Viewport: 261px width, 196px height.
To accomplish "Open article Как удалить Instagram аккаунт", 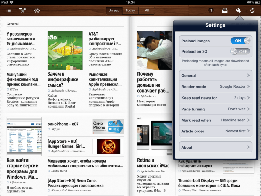I will pos(195,164).
